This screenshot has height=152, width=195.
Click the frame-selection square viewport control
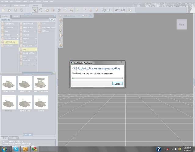pos(60,40)
